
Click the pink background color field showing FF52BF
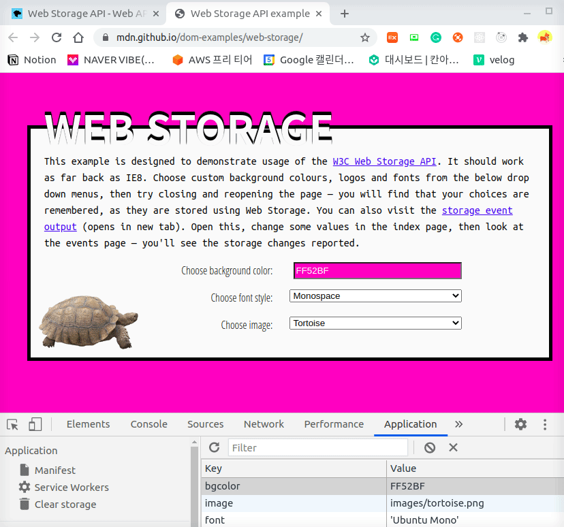click(x=377, y=270)
